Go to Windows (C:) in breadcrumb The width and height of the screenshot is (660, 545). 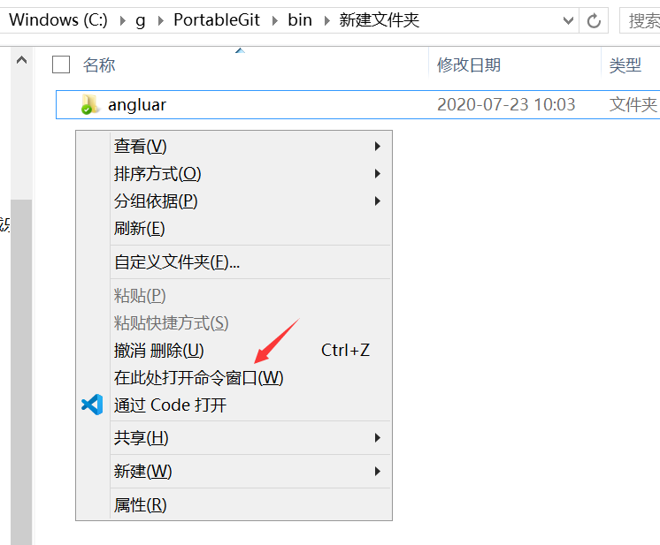[x=58, y=20]
